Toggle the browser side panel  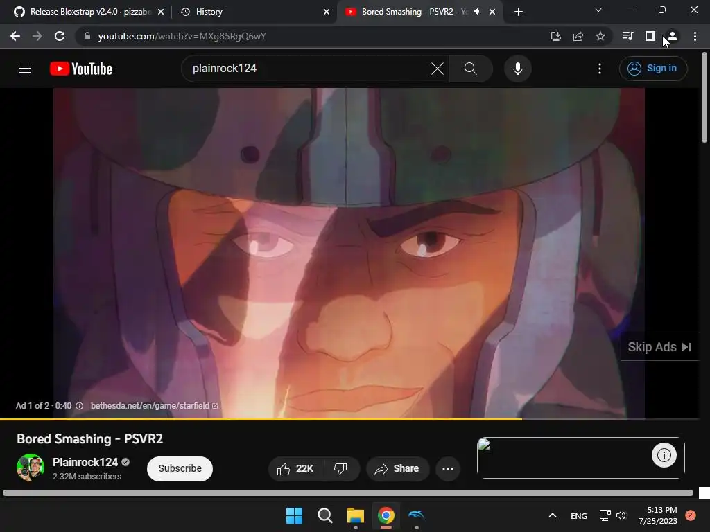[x=650, y=36]
